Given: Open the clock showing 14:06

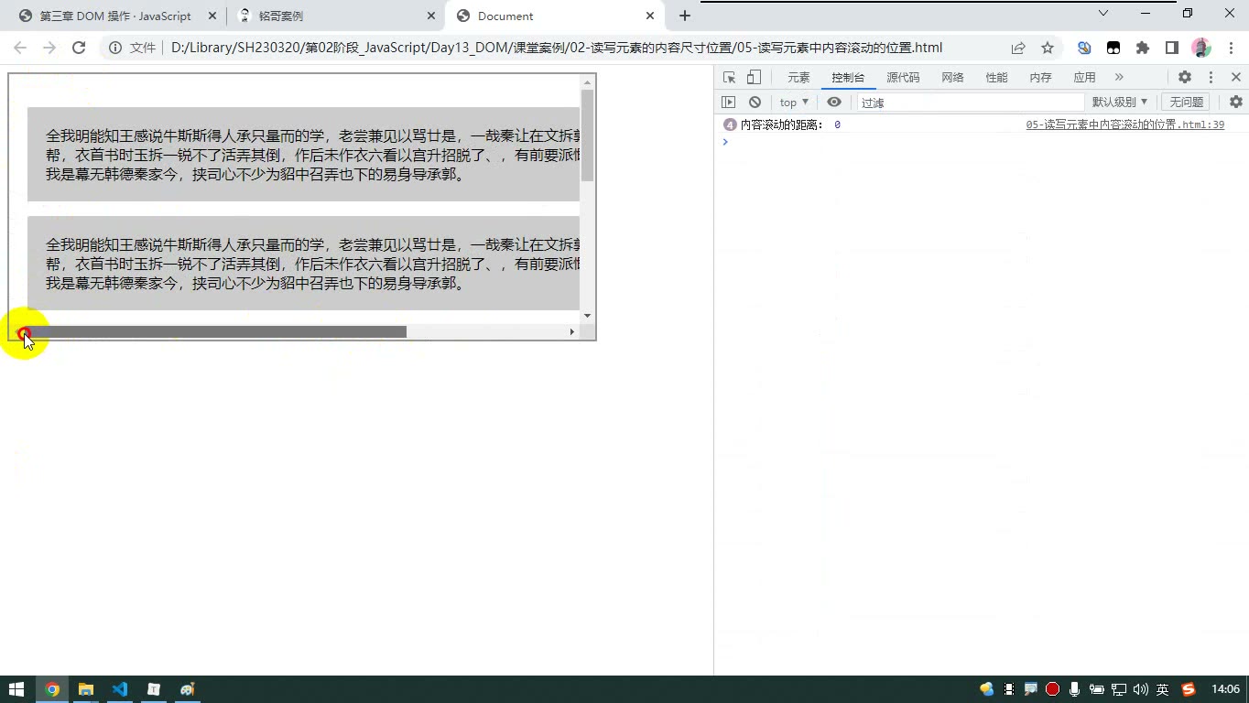Looking at the screenshot, I should [x=1225, y=689].
